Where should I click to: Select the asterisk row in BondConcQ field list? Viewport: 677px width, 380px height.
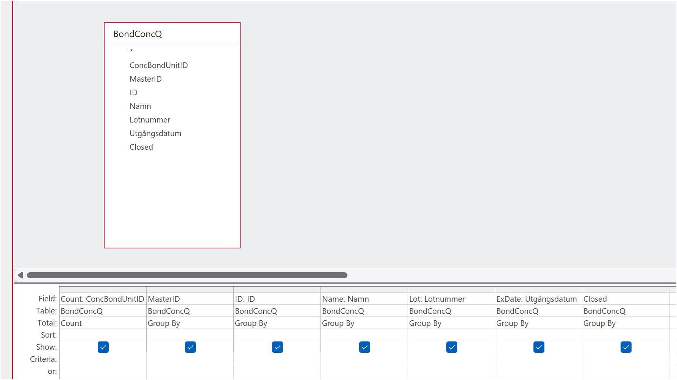click(131, 51)
